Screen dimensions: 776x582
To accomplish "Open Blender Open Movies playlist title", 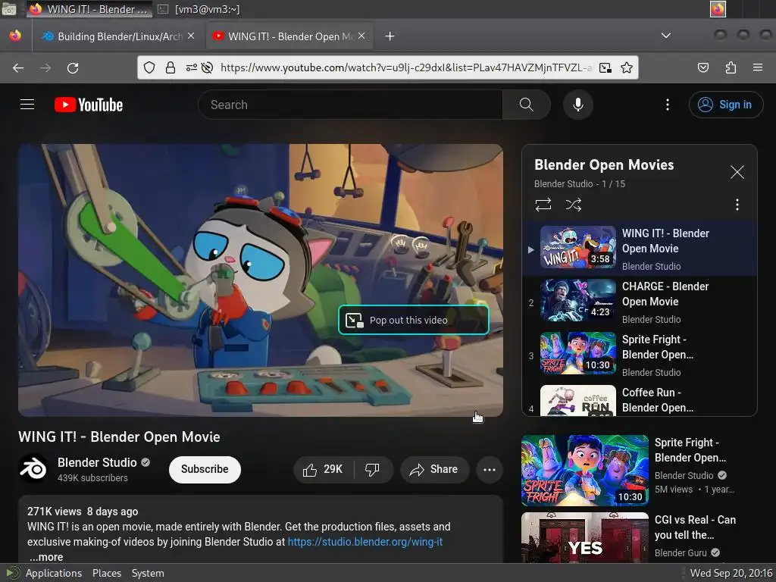I will (x=604, y=164).
